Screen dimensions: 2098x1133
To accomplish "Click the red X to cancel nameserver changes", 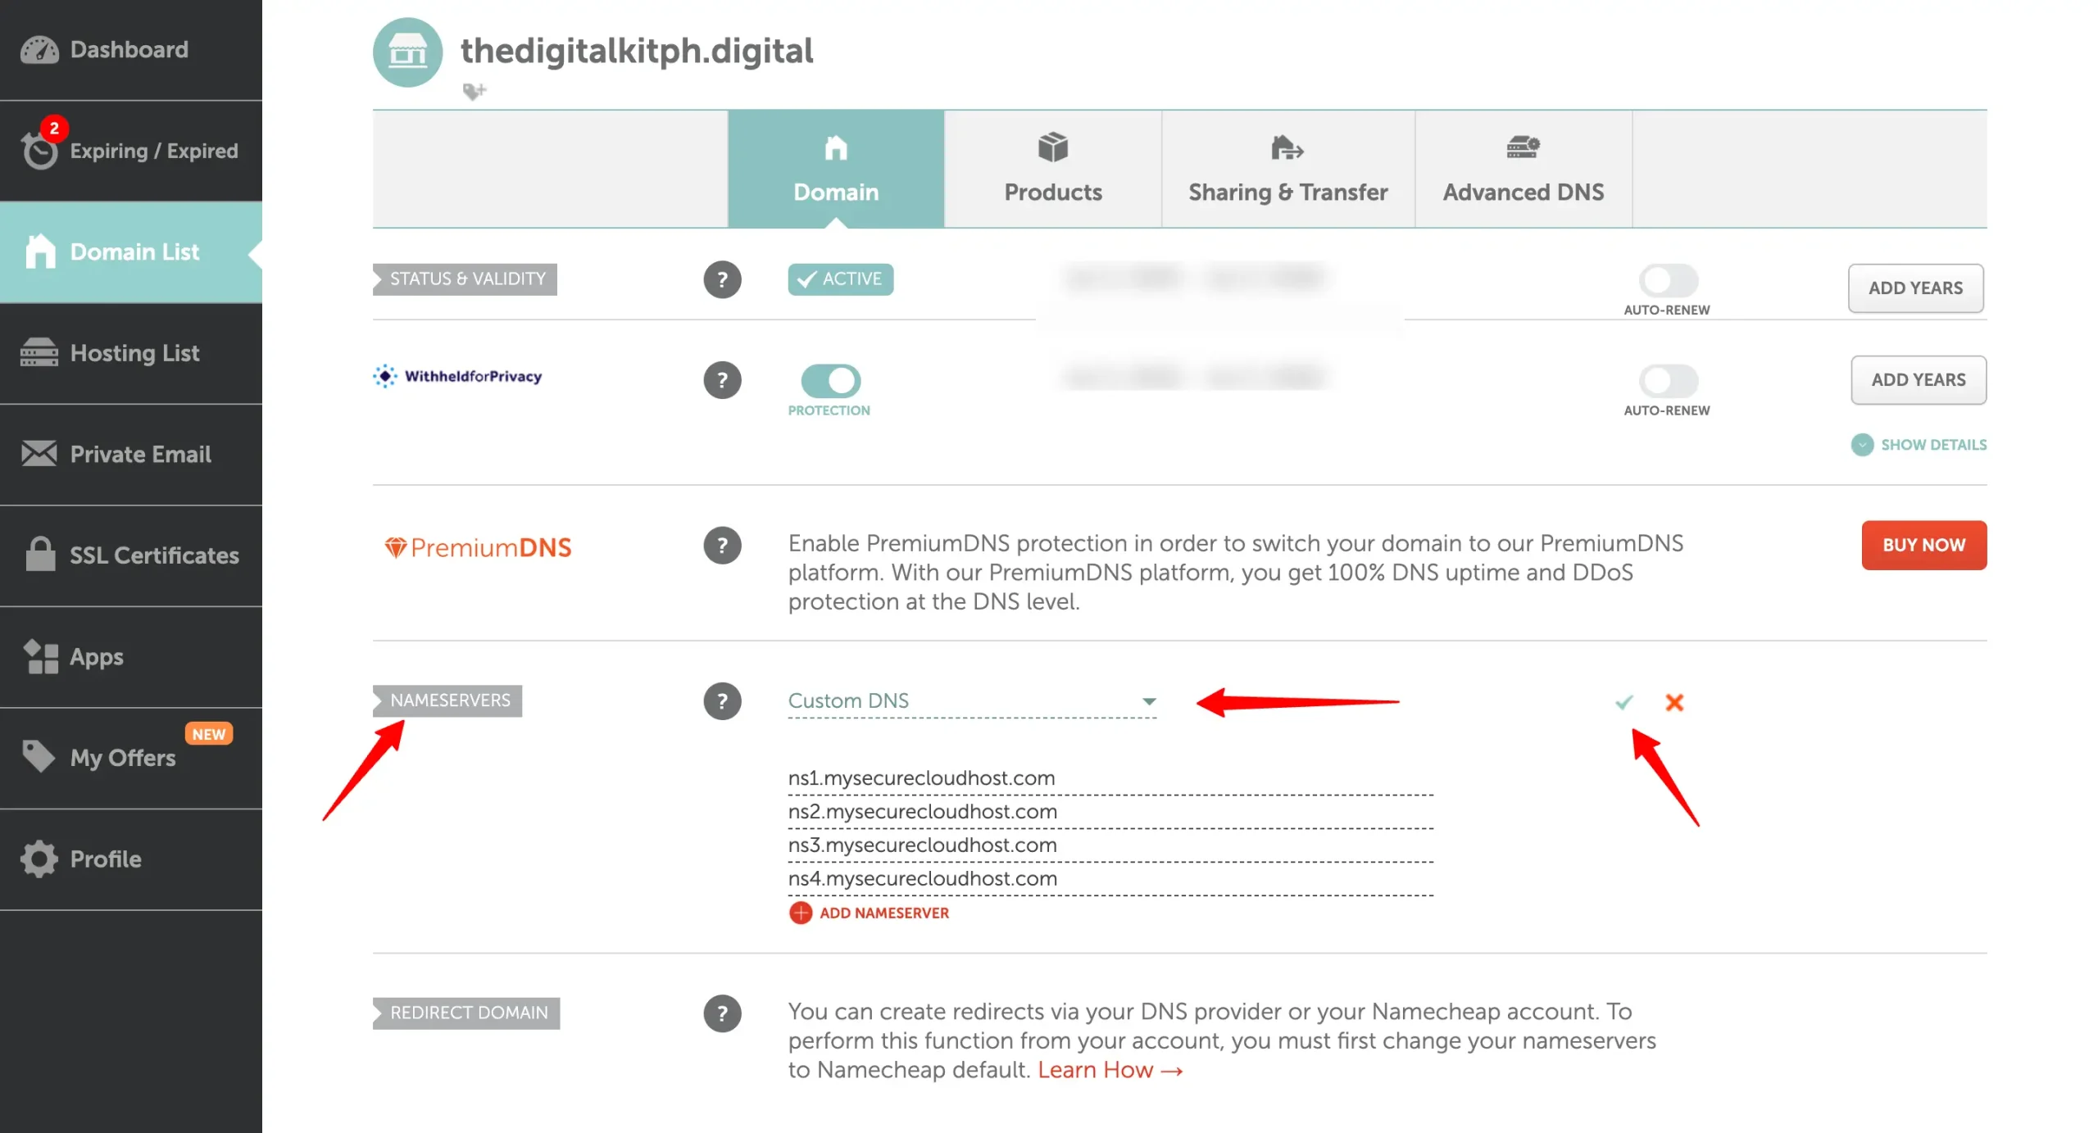I will tap(1674, 702).
